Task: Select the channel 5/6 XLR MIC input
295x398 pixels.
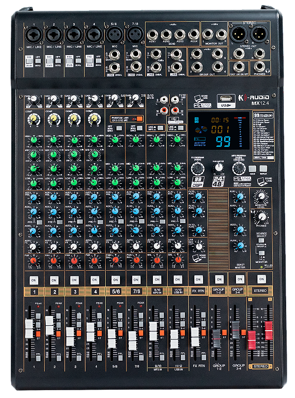Action: click(115, 35)
